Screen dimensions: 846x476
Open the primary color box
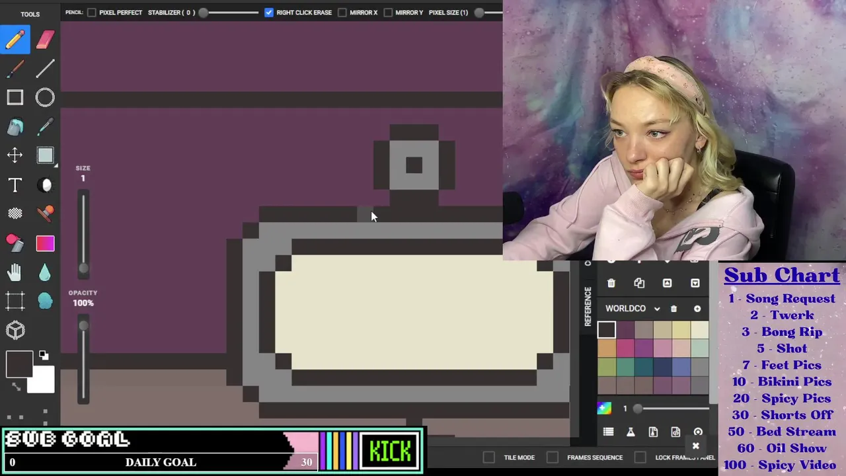[19, 364]
